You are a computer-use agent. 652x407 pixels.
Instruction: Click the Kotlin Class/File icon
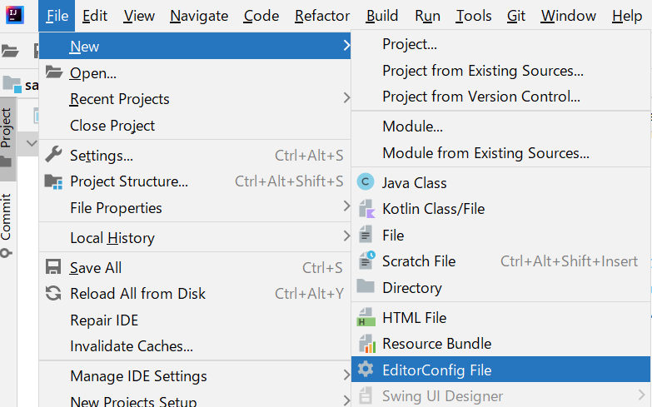pos(366,209)
